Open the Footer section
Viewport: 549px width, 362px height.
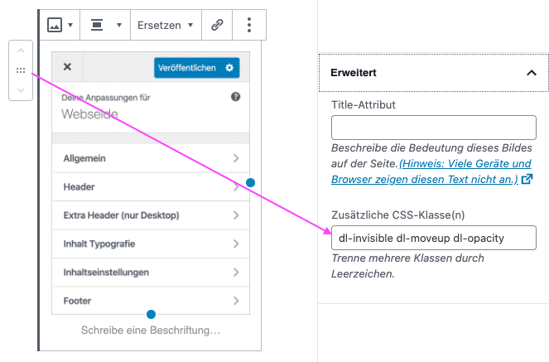coord(151,301)
